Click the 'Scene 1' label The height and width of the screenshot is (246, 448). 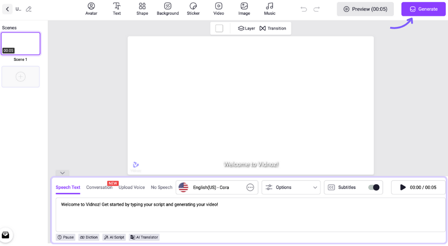pyautogui.click(x=20, y=59)
